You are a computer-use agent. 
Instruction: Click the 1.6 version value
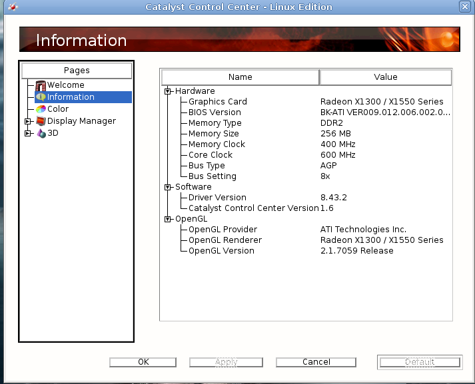[x=327, y=208]
